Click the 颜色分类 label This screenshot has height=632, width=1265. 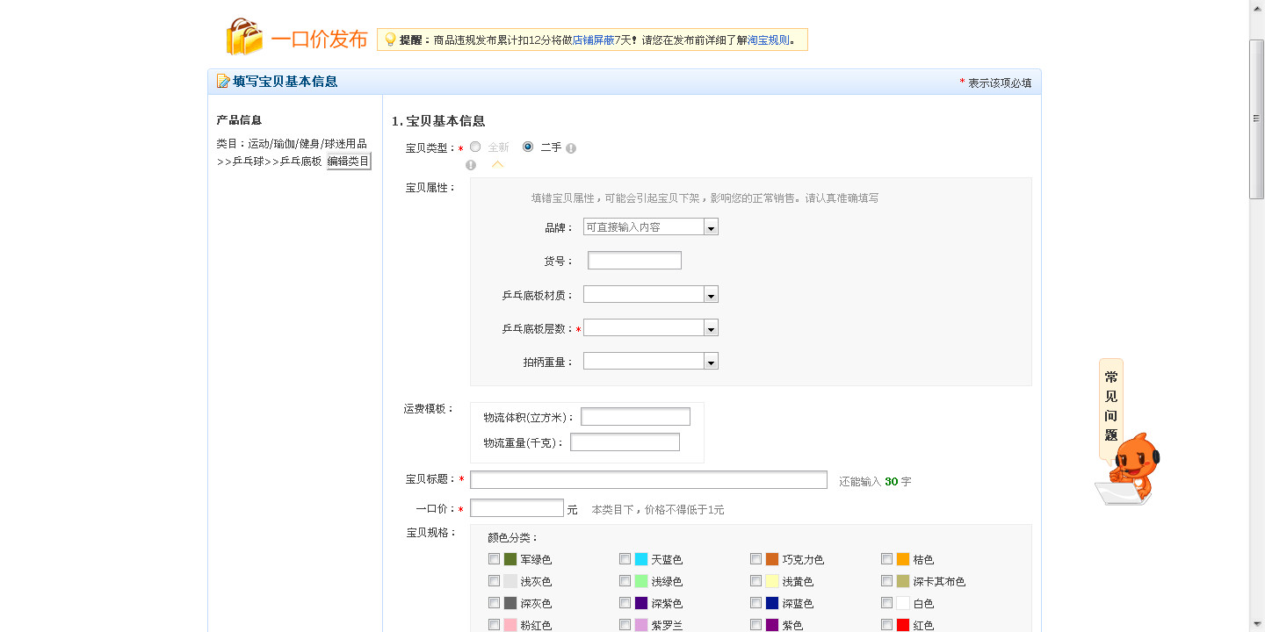513,538
